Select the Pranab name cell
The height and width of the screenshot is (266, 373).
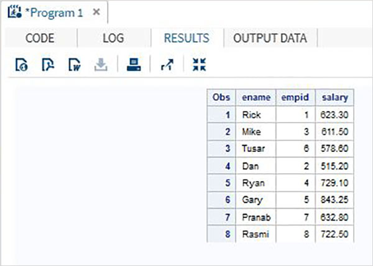coord(256,217)
